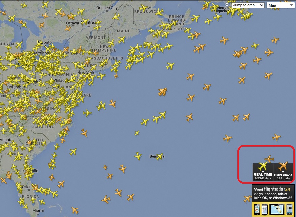296x217 pixels.
Task: Click the tablet screenshot in the ad
Action: (277, 209)
